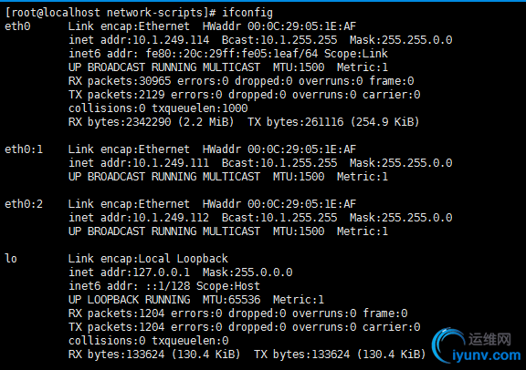Click the Mask:255.0.0.0 text
526x370 pixels.
[x=247, y=272]
